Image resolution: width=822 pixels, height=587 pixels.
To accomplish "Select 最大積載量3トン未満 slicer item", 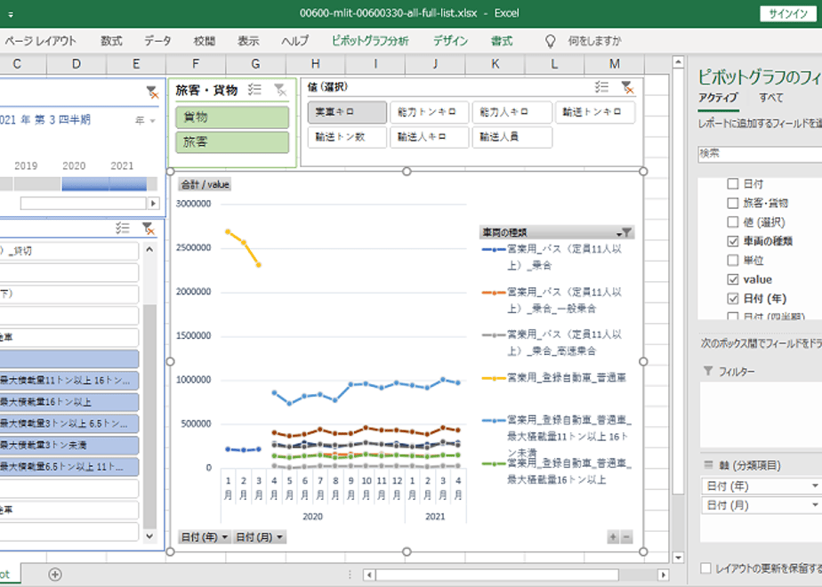I will pyautogui.click(x=69, y=445).
